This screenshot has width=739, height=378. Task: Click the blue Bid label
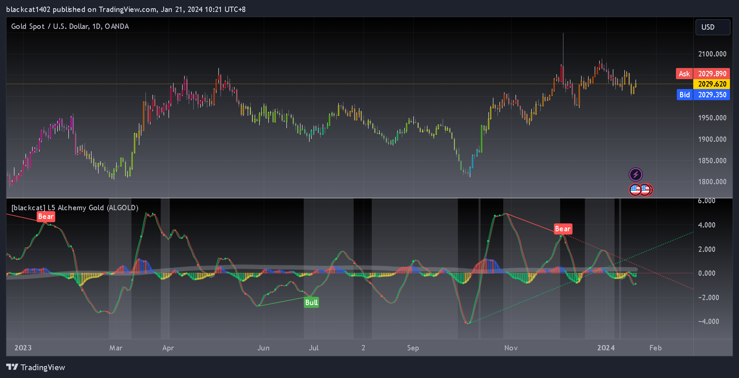pos(685,95)
